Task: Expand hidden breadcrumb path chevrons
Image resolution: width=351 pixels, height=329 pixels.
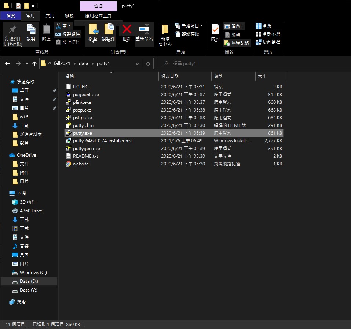Action: 50,63
